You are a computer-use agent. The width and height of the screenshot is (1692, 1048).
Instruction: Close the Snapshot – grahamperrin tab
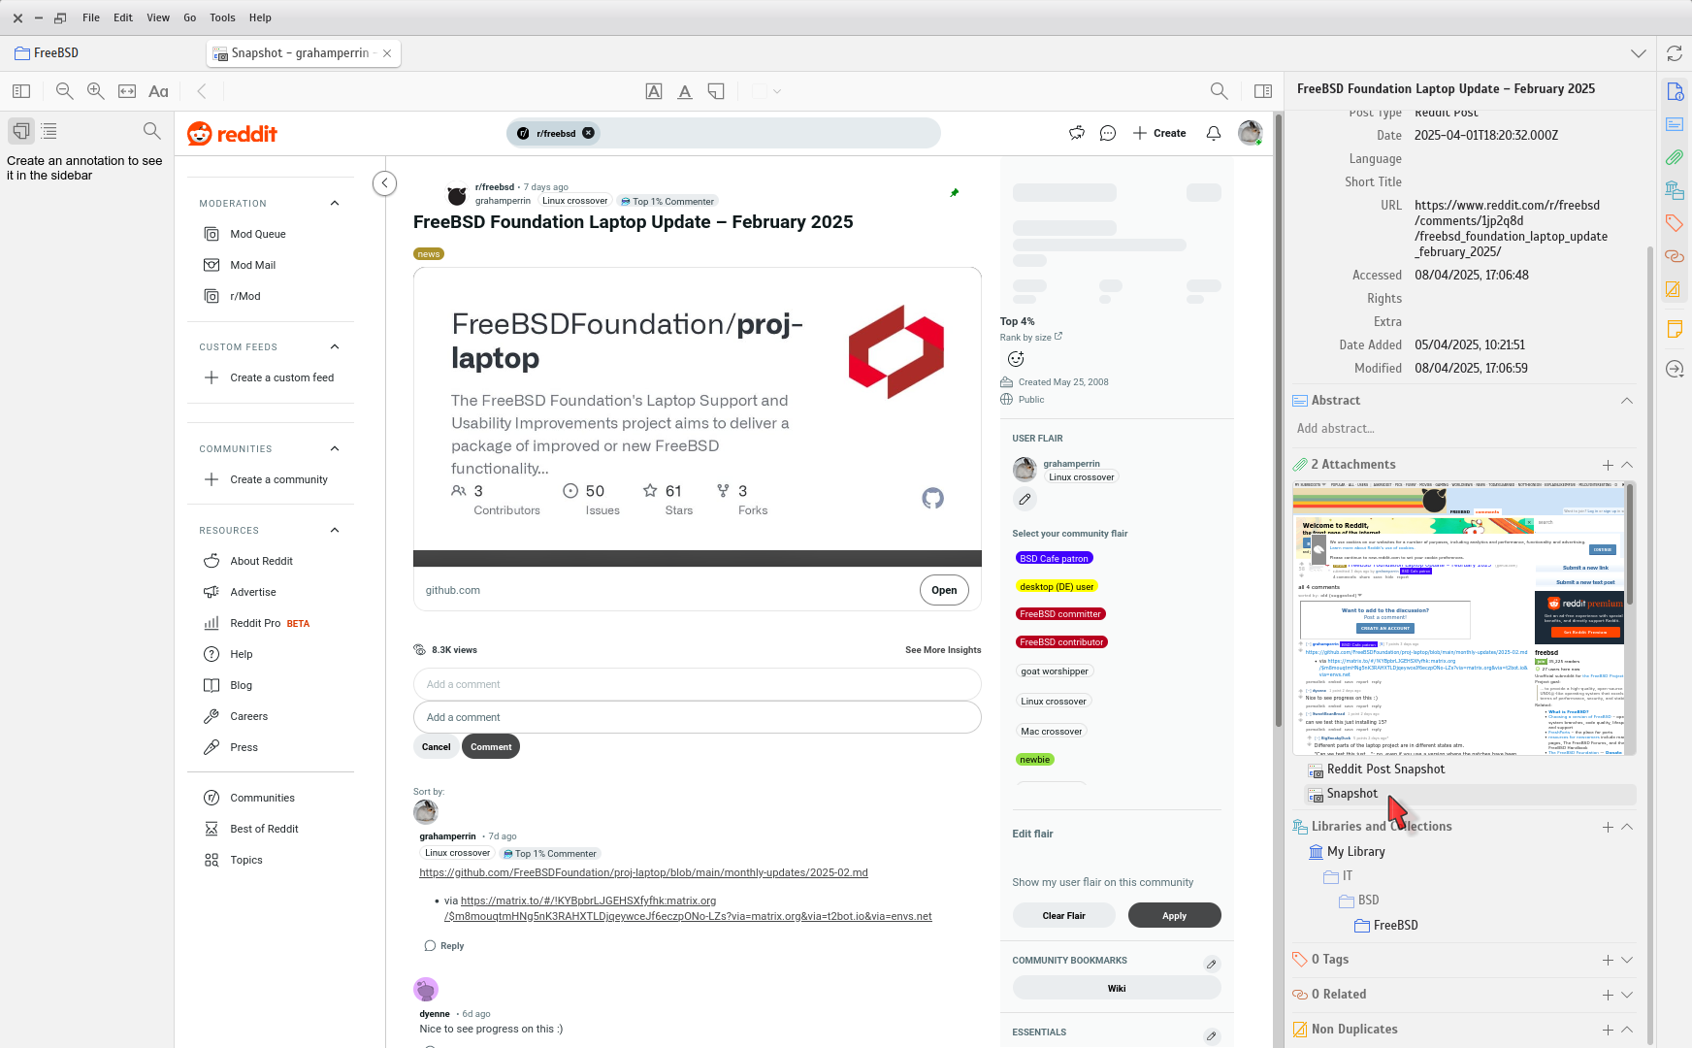click(x=387, y=53)
